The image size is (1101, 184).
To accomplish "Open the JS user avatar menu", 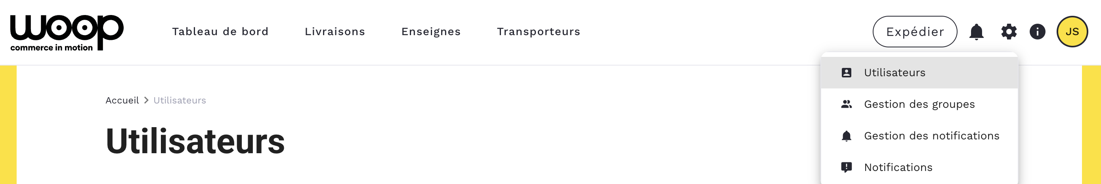I will point(1072,32).
